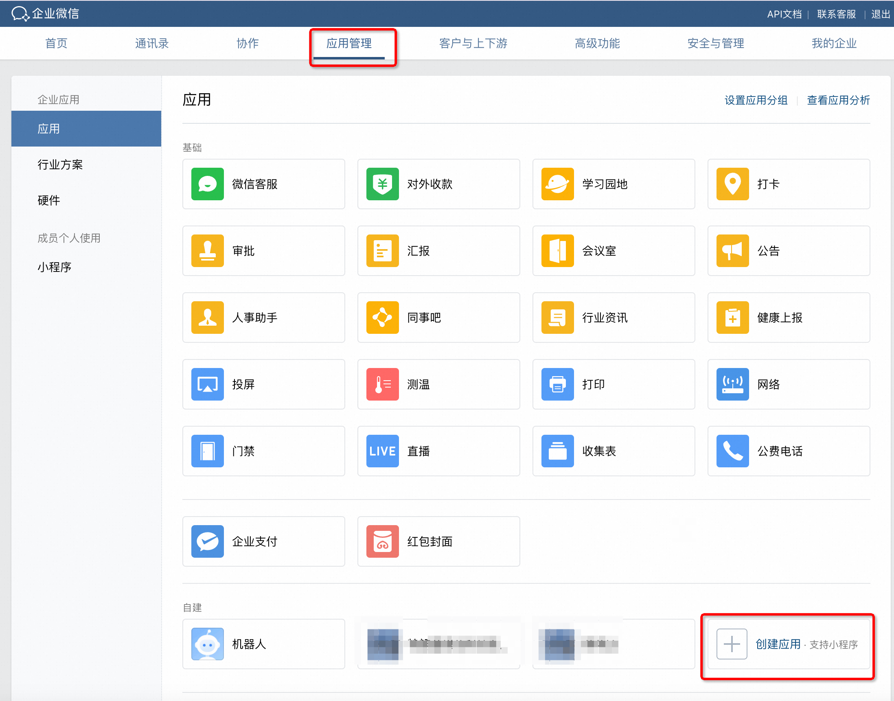
Task: Click the 行业资讯 label
Action: coord(605,318)
